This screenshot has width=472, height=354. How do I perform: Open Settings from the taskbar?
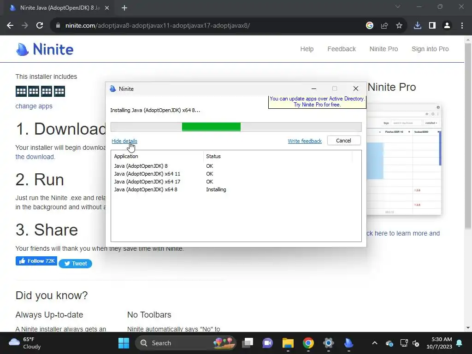pos(328,343)
